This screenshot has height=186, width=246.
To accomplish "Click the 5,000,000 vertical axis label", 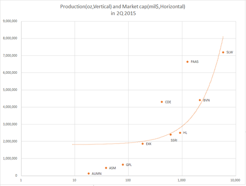I will [x=10, y=90].
